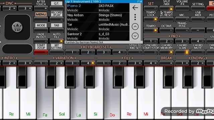Click the minus value button

click(198, 30)
